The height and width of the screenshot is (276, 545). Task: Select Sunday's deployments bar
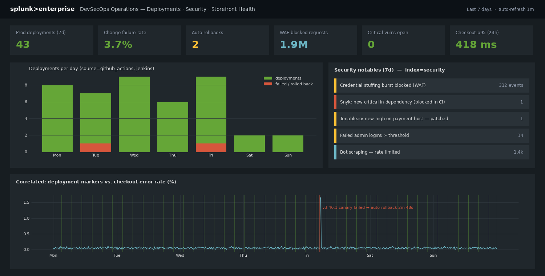click(x=288, y=144)
